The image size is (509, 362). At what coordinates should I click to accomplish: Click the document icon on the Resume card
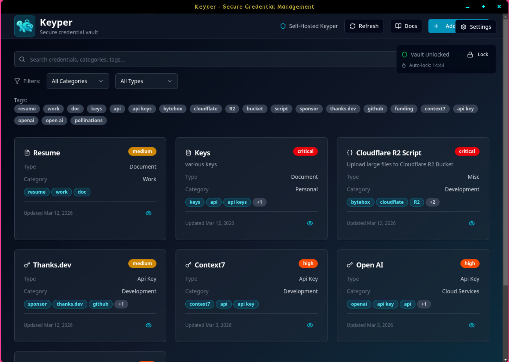pyautogui.click(x=27, y=153)
